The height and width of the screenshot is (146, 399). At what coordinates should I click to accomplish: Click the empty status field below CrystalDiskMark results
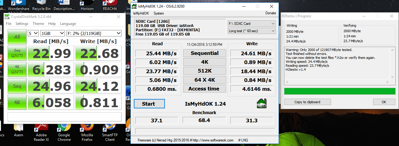(64, 117)
